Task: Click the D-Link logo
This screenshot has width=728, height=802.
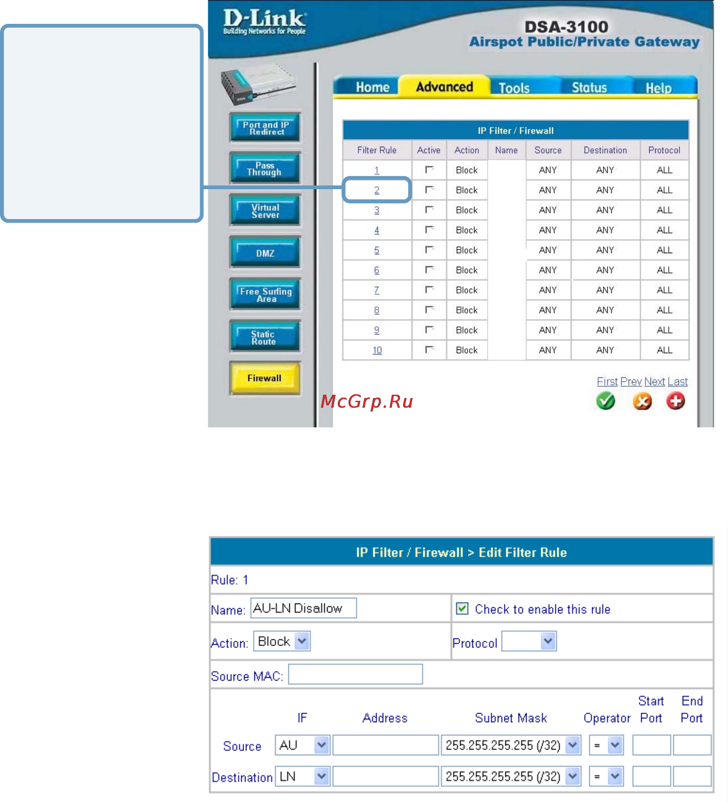Action: (x=265, y=22)
